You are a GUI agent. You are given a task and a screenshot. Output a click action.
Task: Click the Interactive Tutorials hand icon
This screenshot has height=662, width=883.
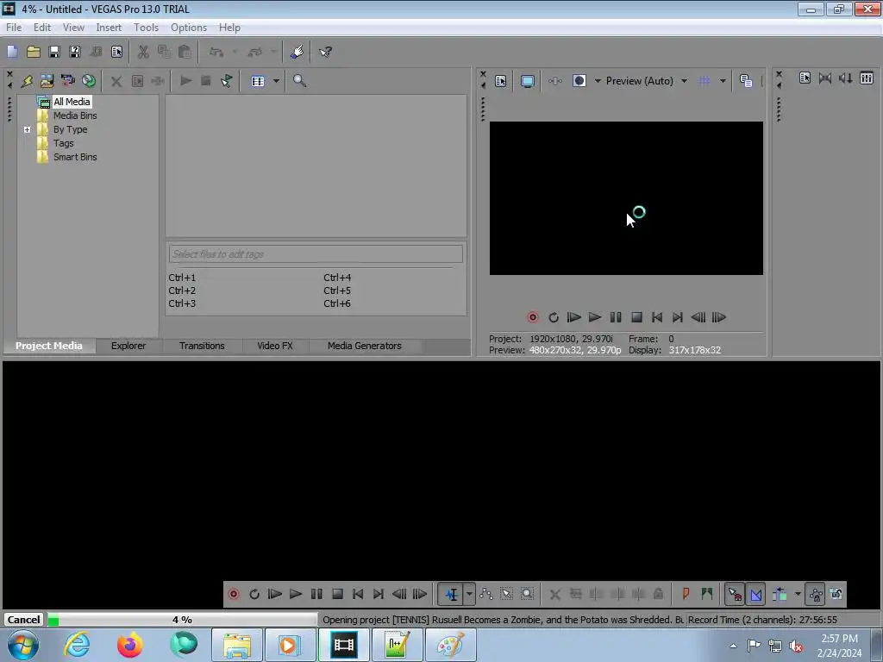click(x=297, y=52)
